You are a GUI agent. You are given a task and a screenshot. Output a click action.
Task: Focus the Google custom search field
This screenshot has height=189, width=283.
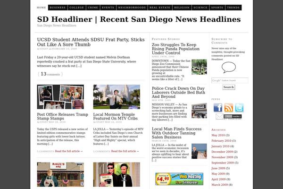(x=230, y=80)
